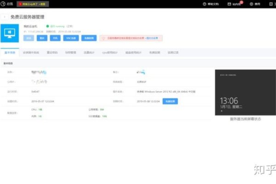Click 免费延期 button beside expiry time

(x=170, y=101)
